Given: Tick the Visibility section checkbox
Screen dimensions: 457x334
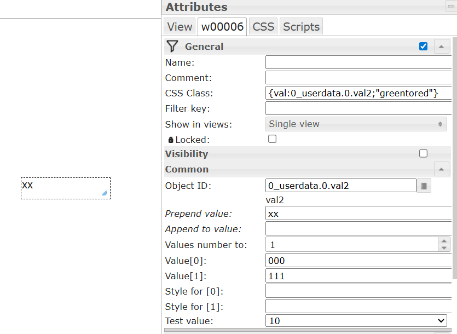Looking at the screenshot, I should tap(423, 153).
